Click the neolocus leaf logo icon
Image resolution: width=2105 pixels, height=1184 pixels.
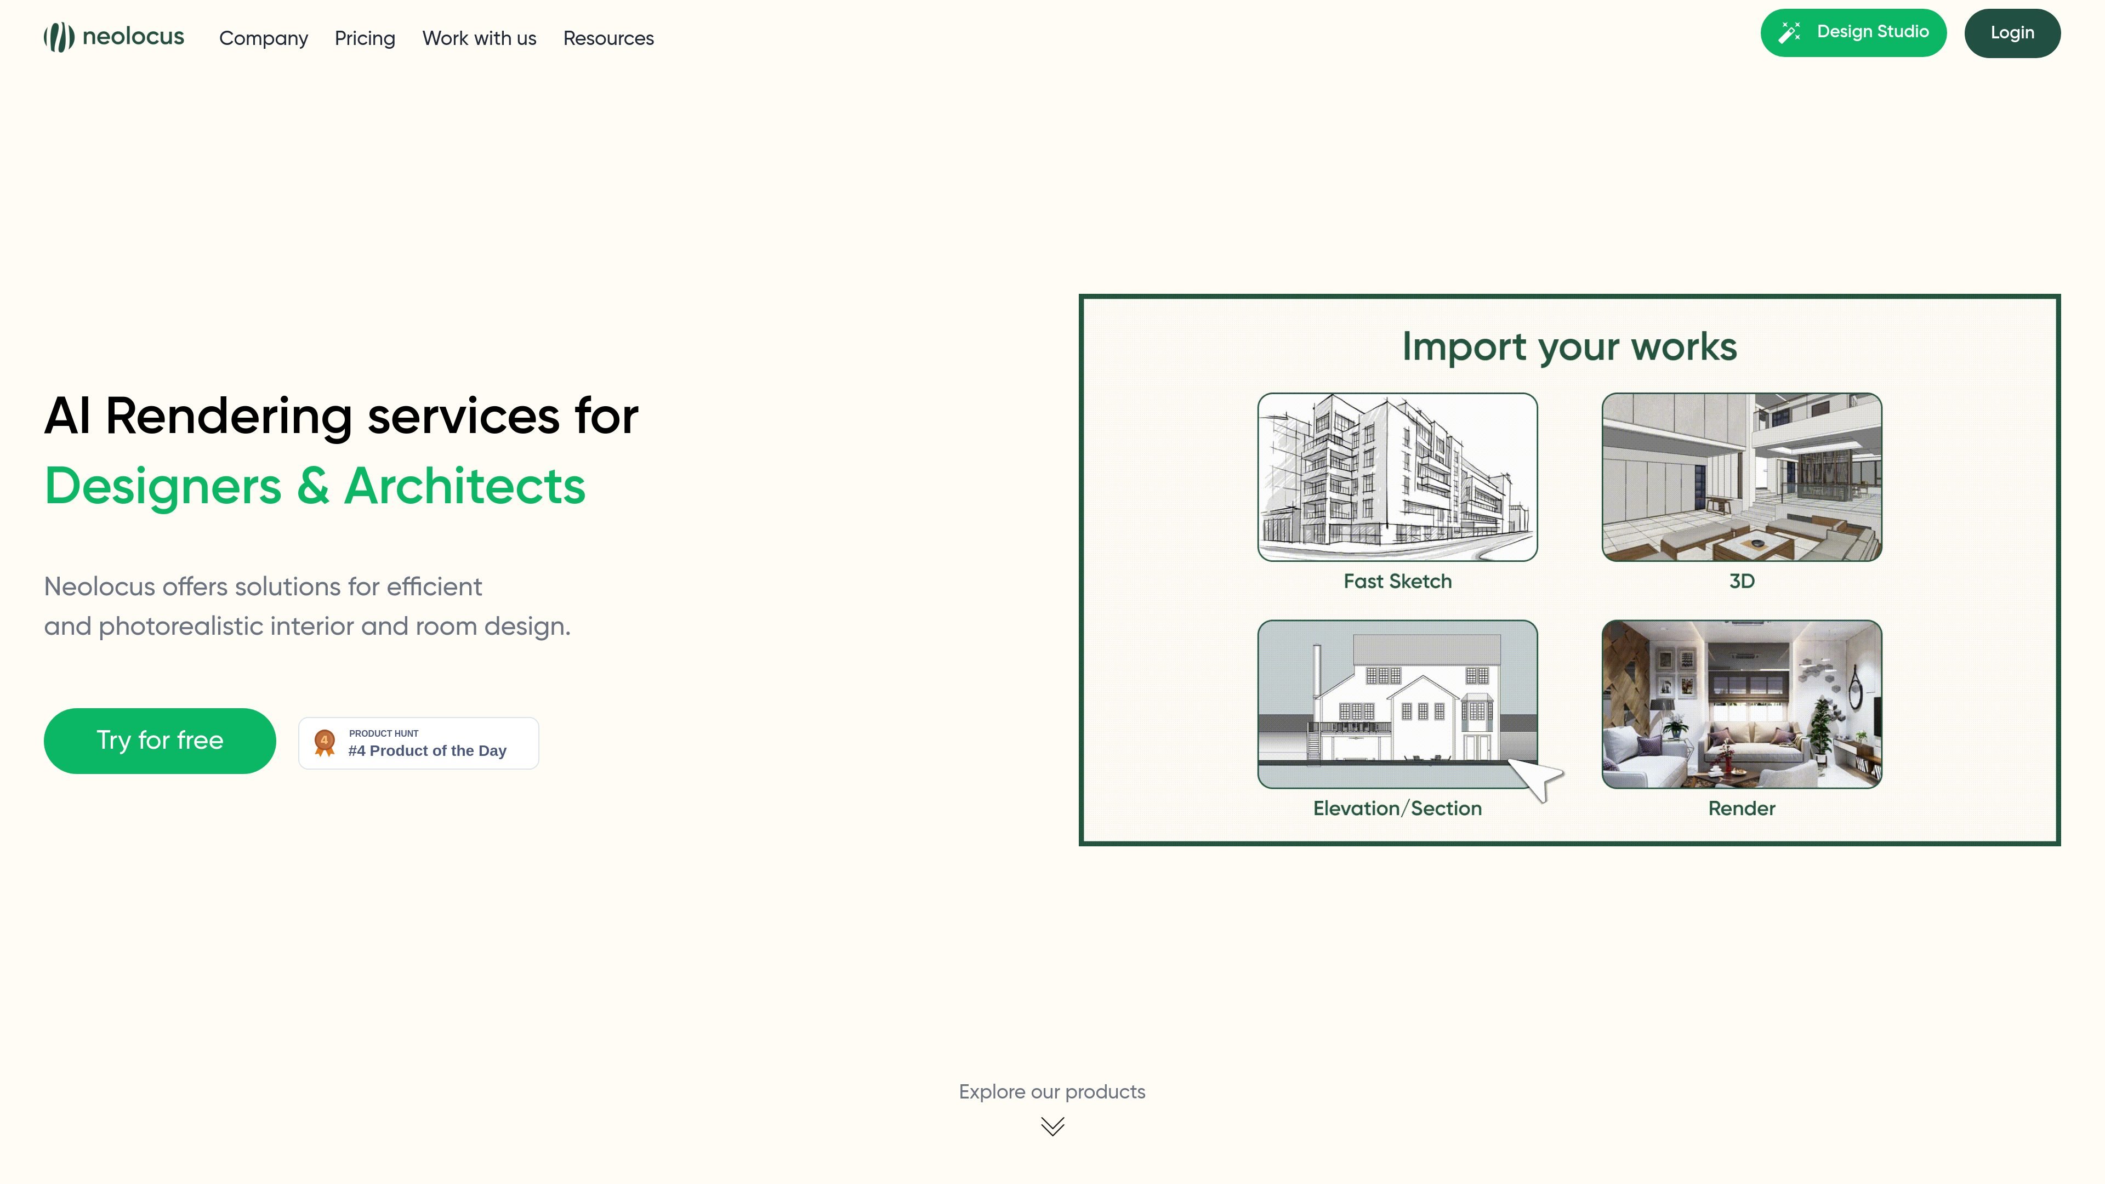tap(59, 38)
